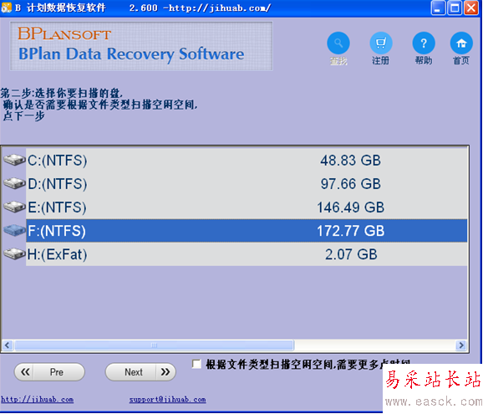
Task: Enable scan free space by file type checkbox
Action: (196, 364)
